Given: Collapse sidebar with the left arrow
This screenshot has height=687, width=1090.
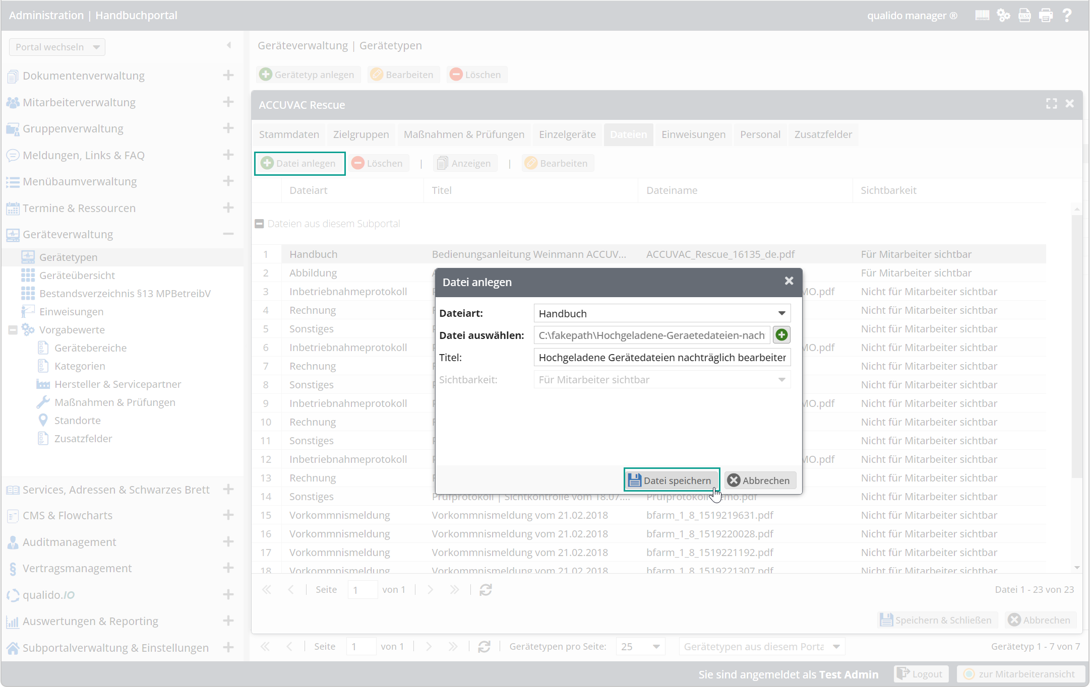Looking at the screenshot, I should click(229, 45).
